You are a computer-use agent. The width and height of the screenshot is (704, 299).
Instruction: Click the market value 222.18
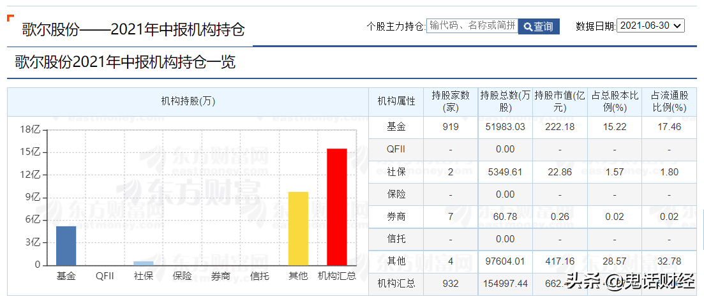tap(559, 127)
